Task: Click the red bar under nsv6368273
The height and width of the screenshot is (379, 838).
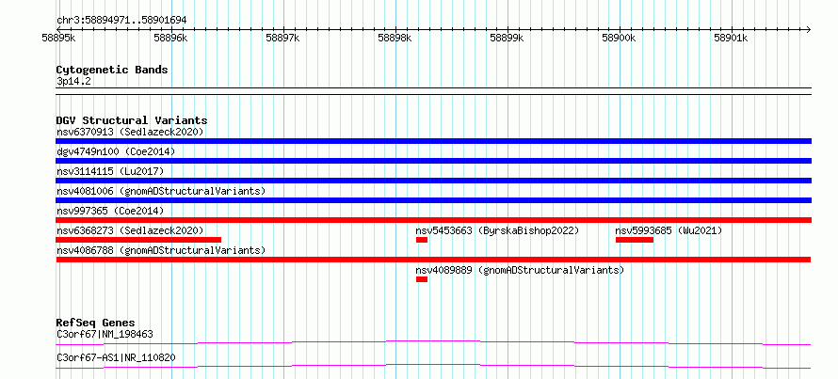Action: (x=138, y=240)
